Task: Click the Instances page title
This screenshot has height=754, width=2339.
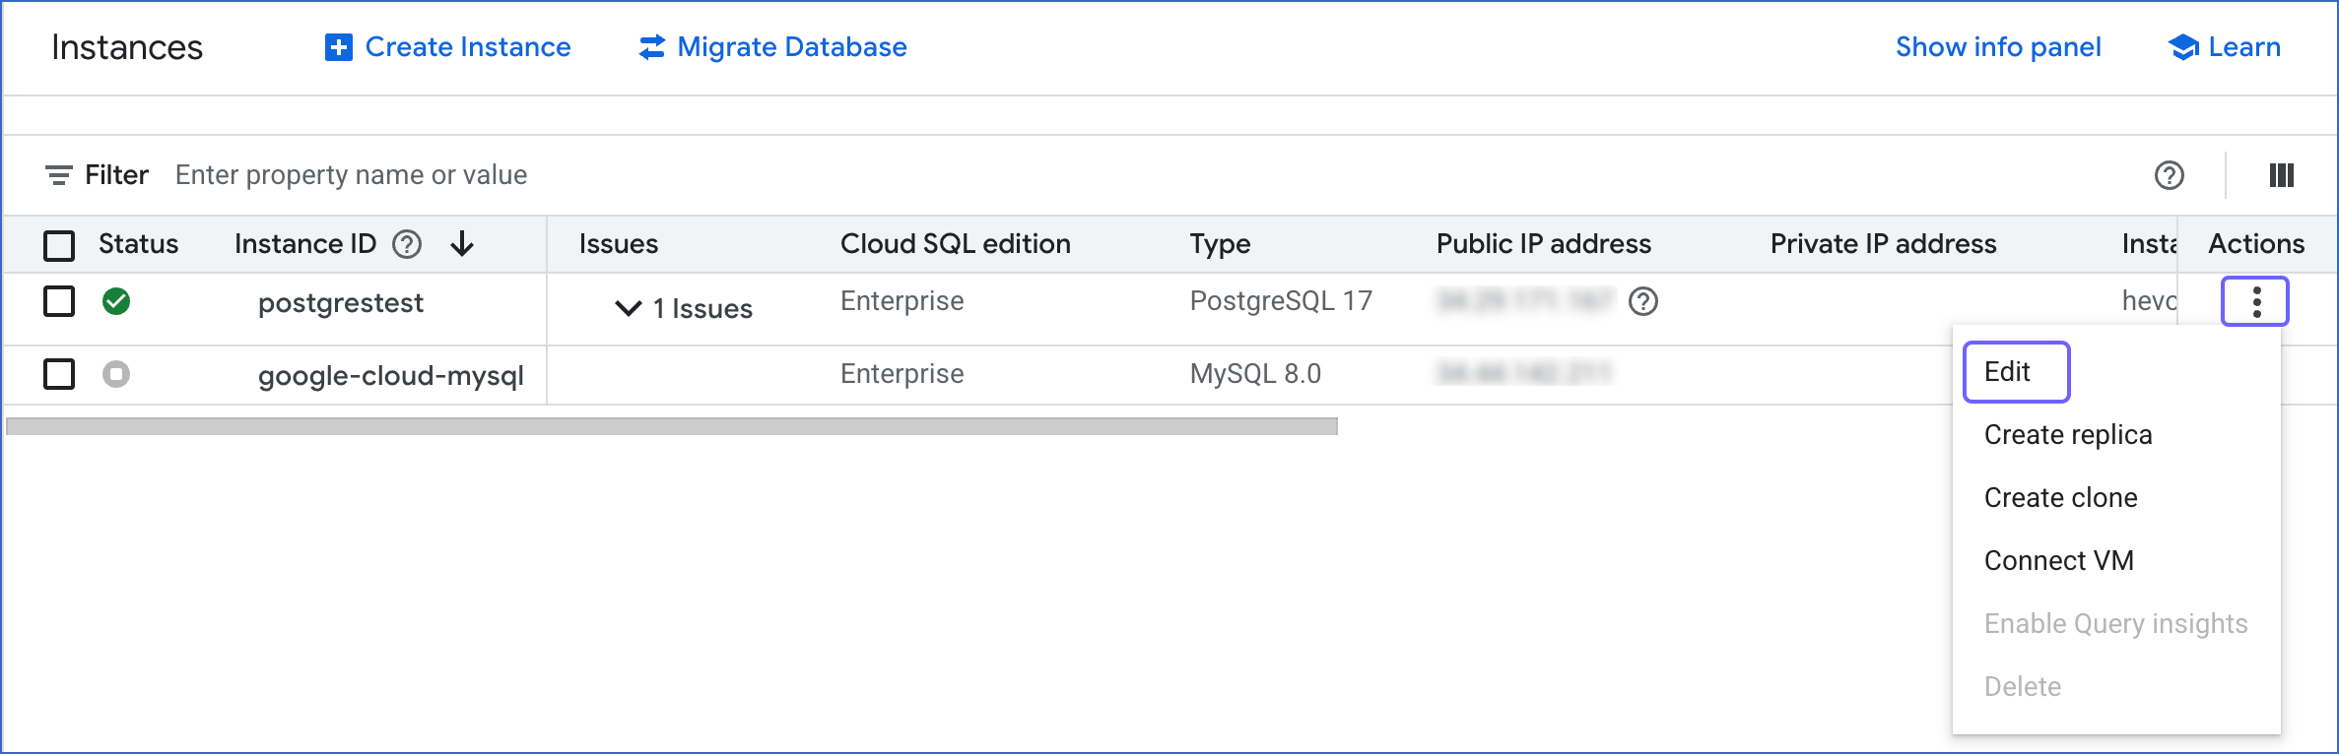Action: pos(127,47)
